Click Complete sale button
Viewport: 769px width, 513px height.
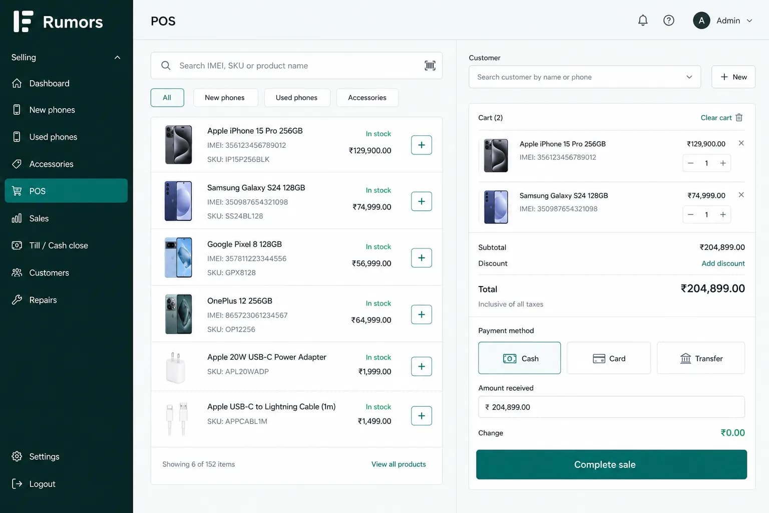pyautogui.click(x=611, y=464)
